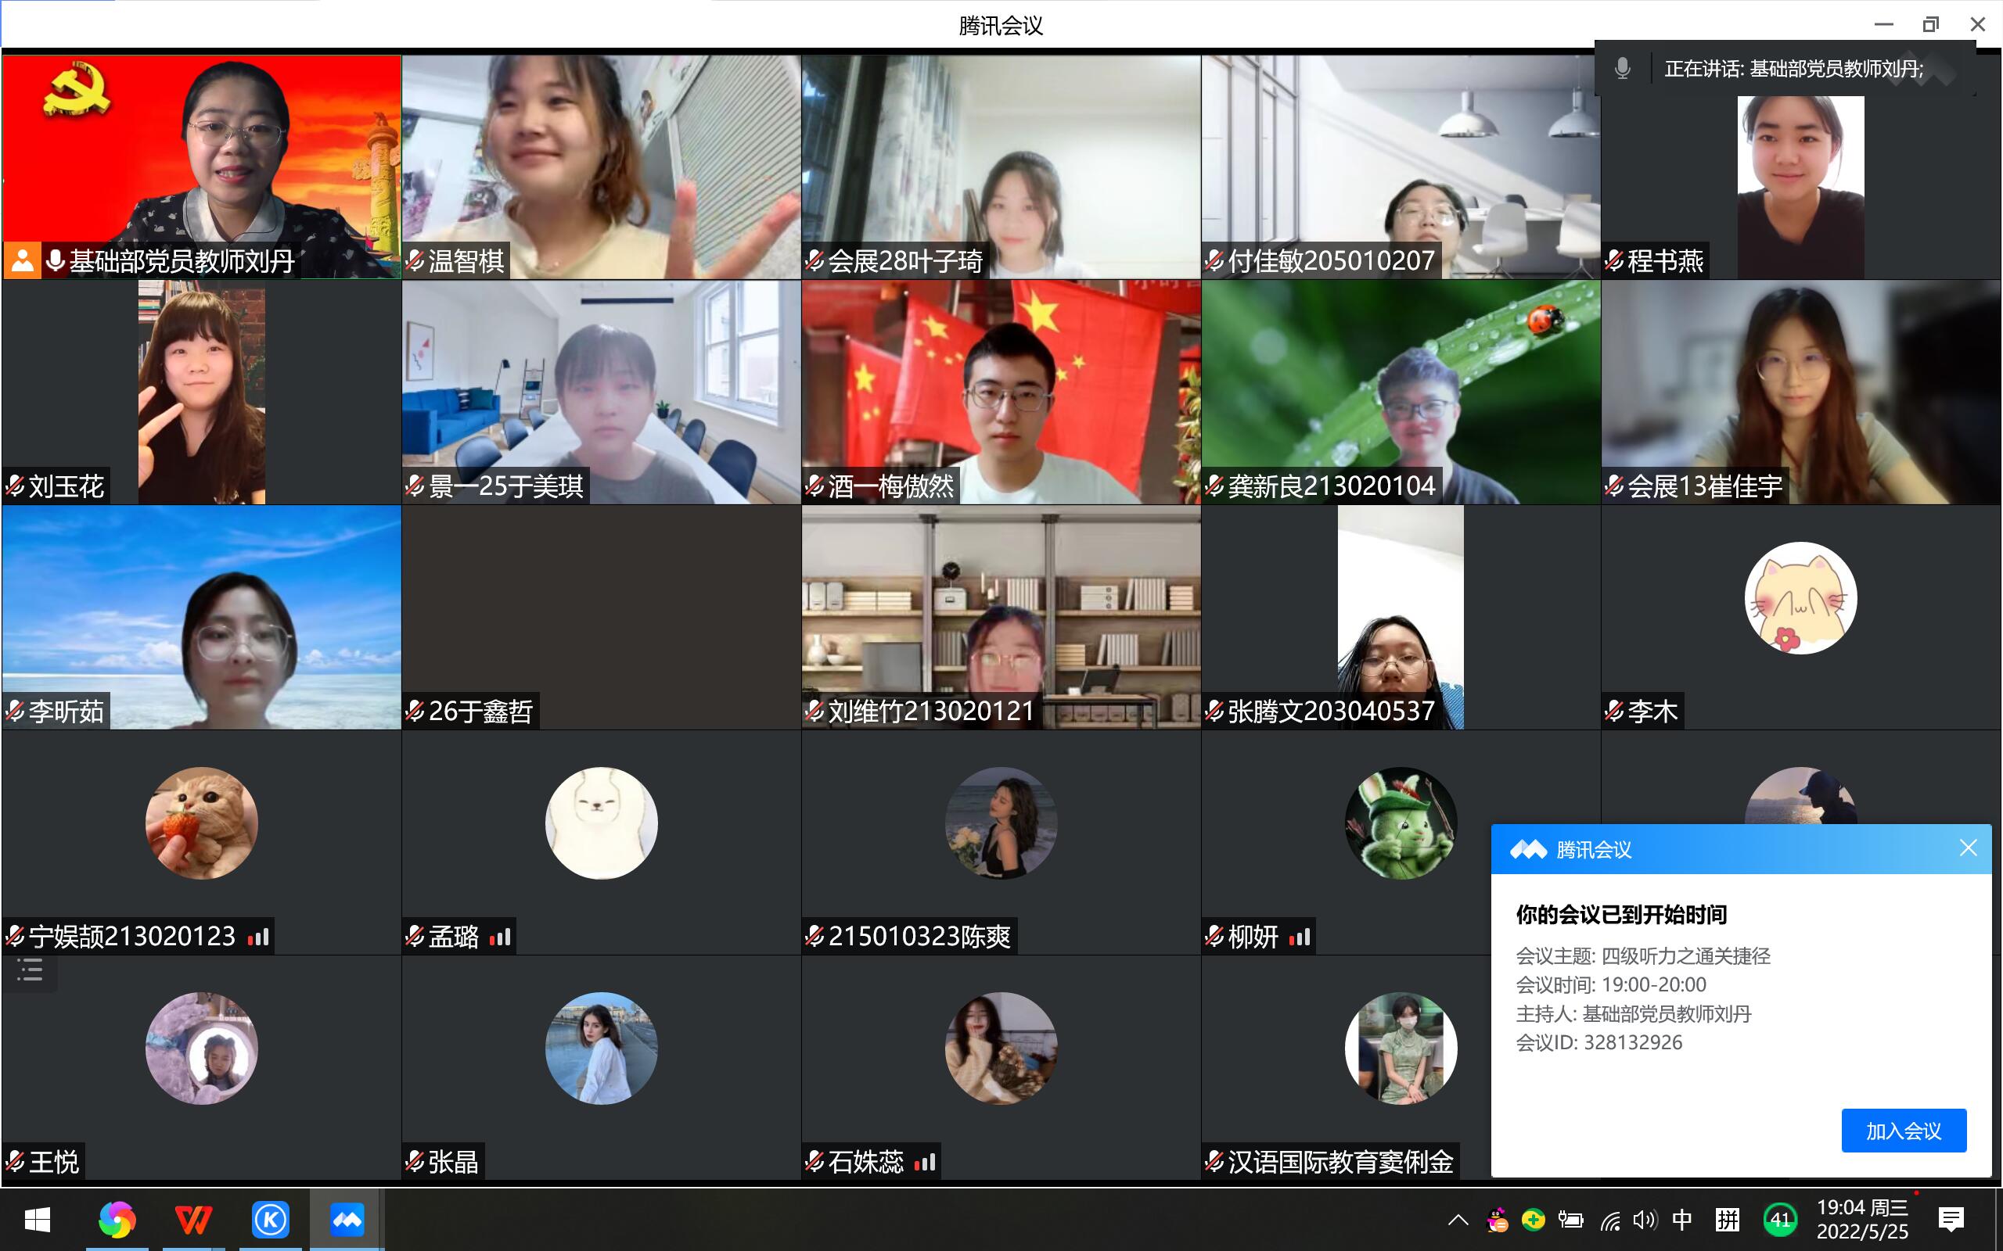Click muted mic icon next to 温智棋
Viewport: 2003px width, 1251px height.
click(x=415, y=261)
